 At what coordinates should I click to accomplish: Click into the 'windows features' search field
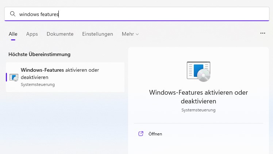coord(137,14)
